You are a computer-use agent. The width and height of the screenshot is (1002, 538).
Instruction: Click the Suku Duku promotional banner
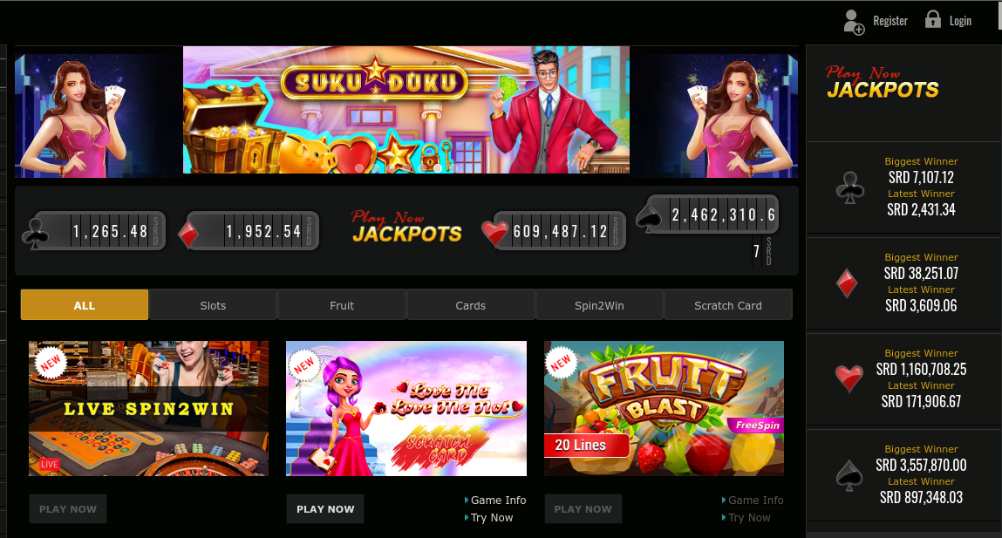[406, 110]
